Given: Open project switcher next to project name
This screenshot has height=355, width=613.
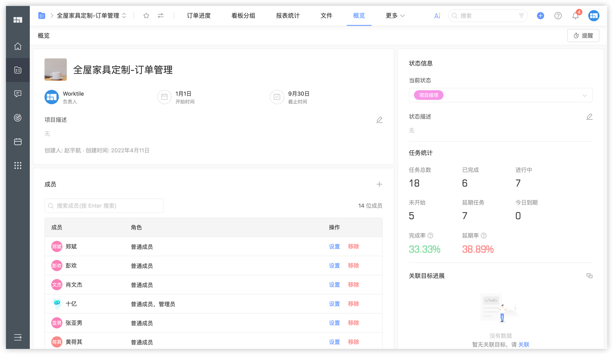Looking at the screenshot, I should tap(124, 16).
